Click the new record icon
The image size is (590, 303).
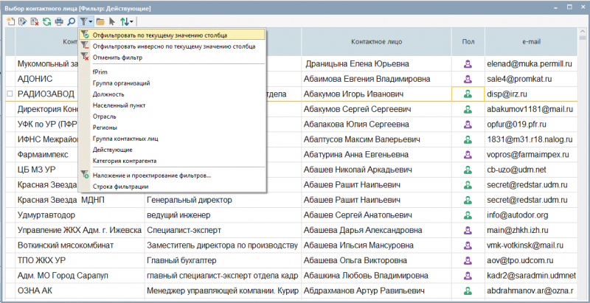click(x=11, y=22)
